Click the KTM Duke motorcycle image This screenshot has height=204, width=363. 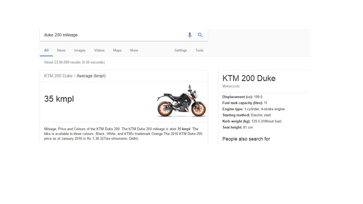point(181,101)
